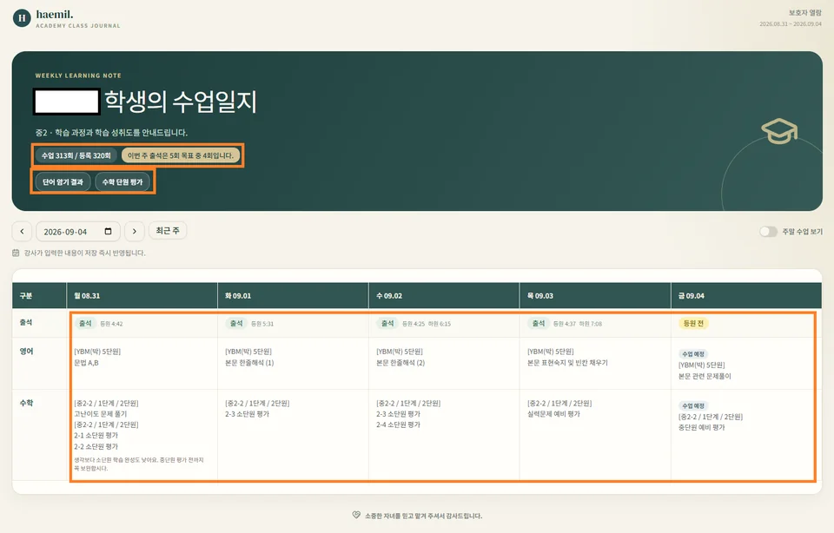Jump to 최근 주 button
This screenshot has width=834, height=533.
pyautogui.click(x=168, y=231)
